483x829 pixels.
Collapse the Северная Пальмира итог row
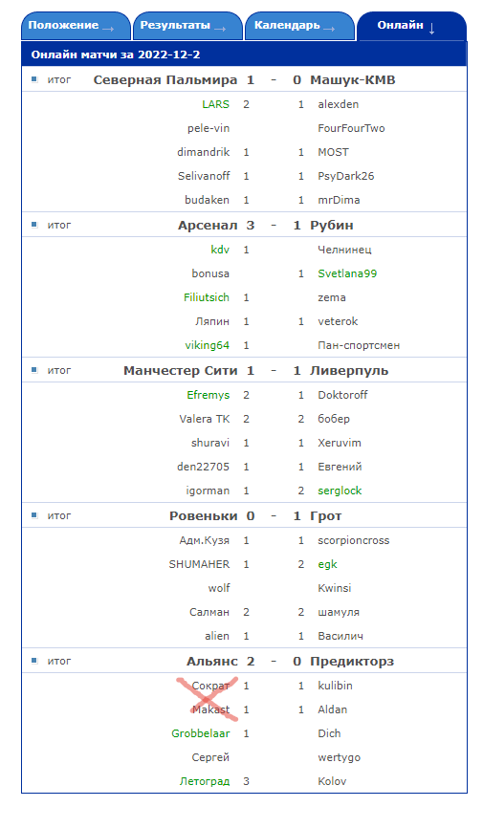point(244,79)
